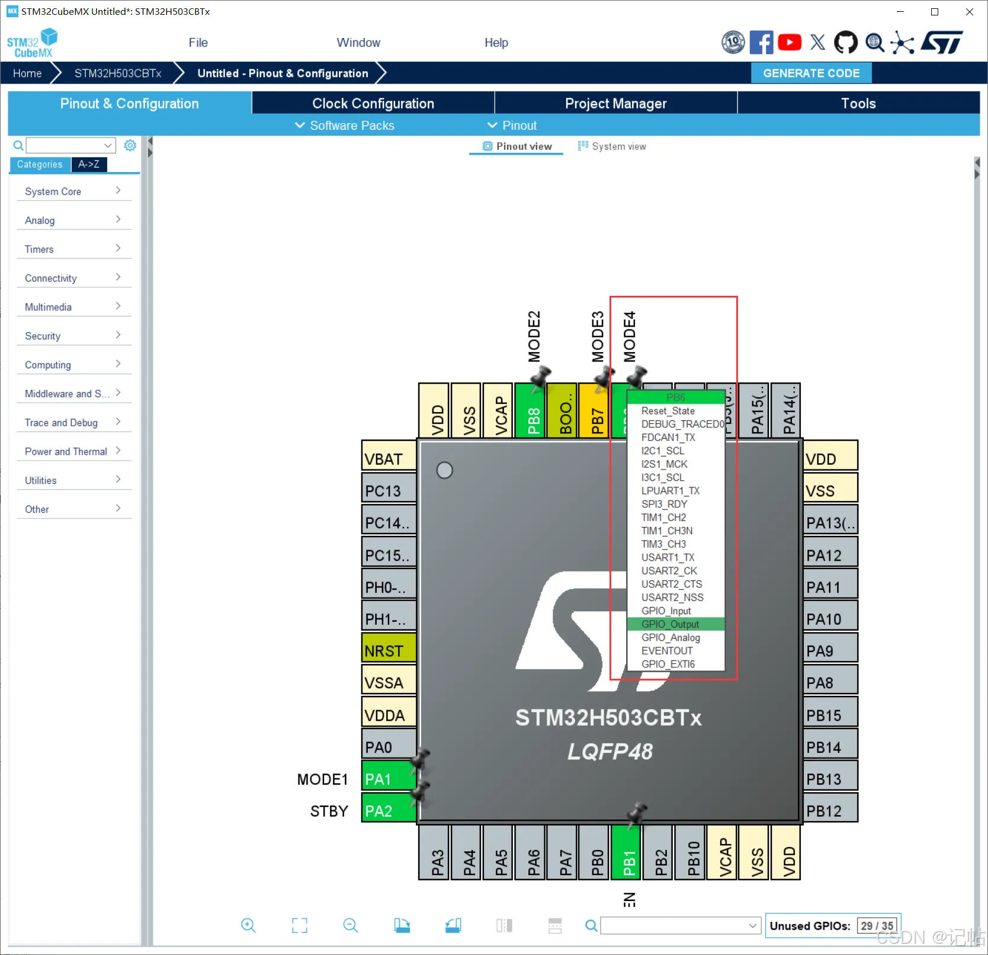Viewport: 988px width, 955px height.
Task: Expand the Connectivity category
Action: [x=74, y=278]
